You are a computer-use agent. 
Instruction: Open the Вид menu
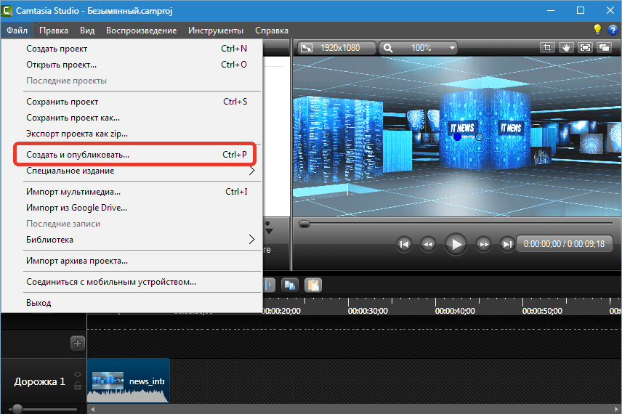87,31
